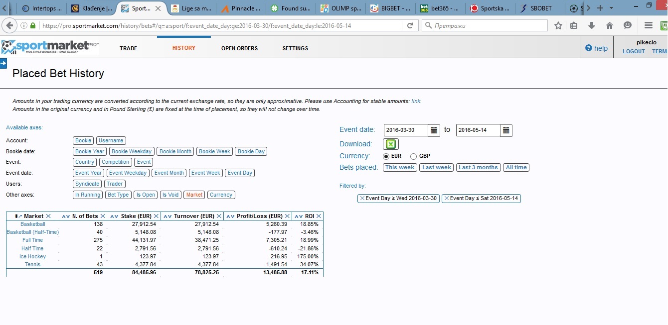Expand the blue sidebar arrow panel
The height and width of the screenshot is (325, 668).
pos(3,63)
